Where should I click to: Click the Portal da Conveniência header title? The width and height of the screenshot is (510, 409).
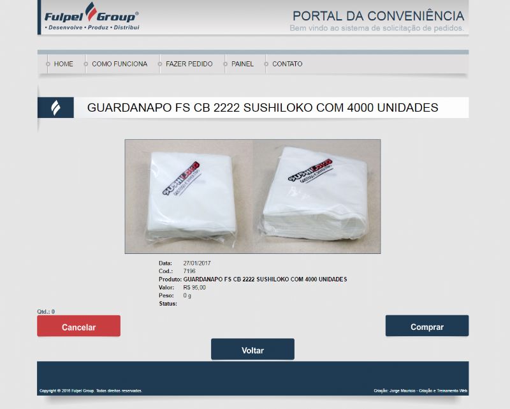pos(378,16)
